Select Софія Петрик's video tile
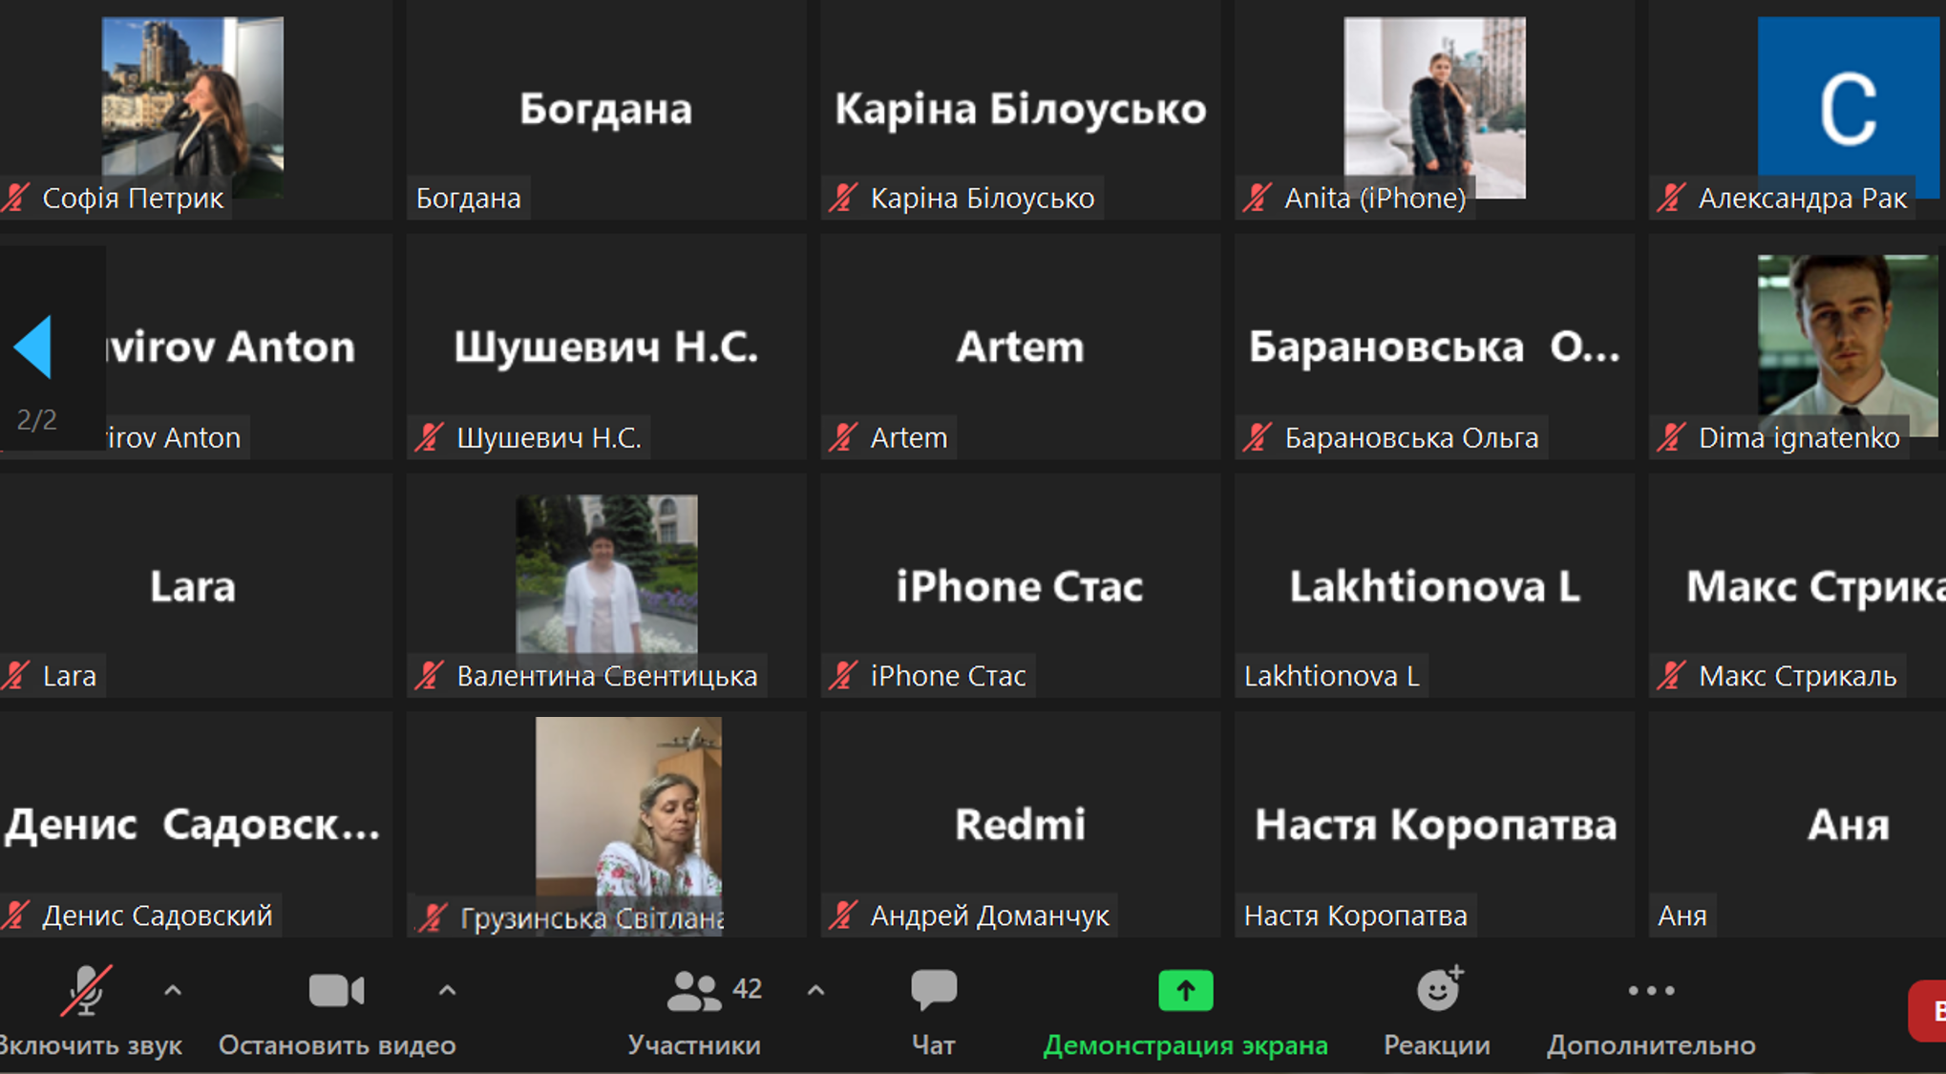 [192, 105]
